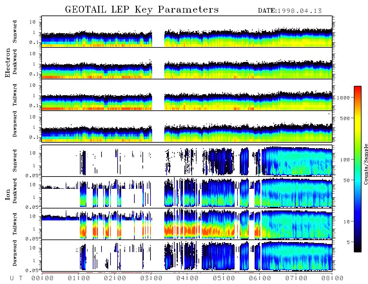
Task: Select the "1000" color scale tick label
Action: [x=343, y=97]
